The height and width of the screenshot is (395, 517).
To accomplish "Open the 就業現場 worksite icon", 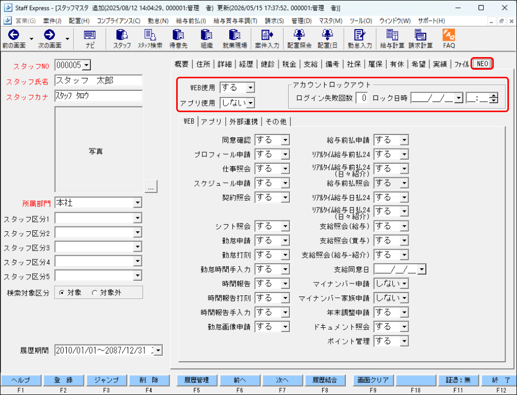I will 235,39.
